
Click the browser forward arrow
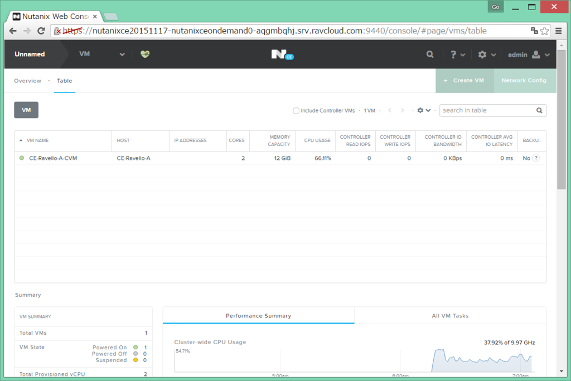pos(27,31)
